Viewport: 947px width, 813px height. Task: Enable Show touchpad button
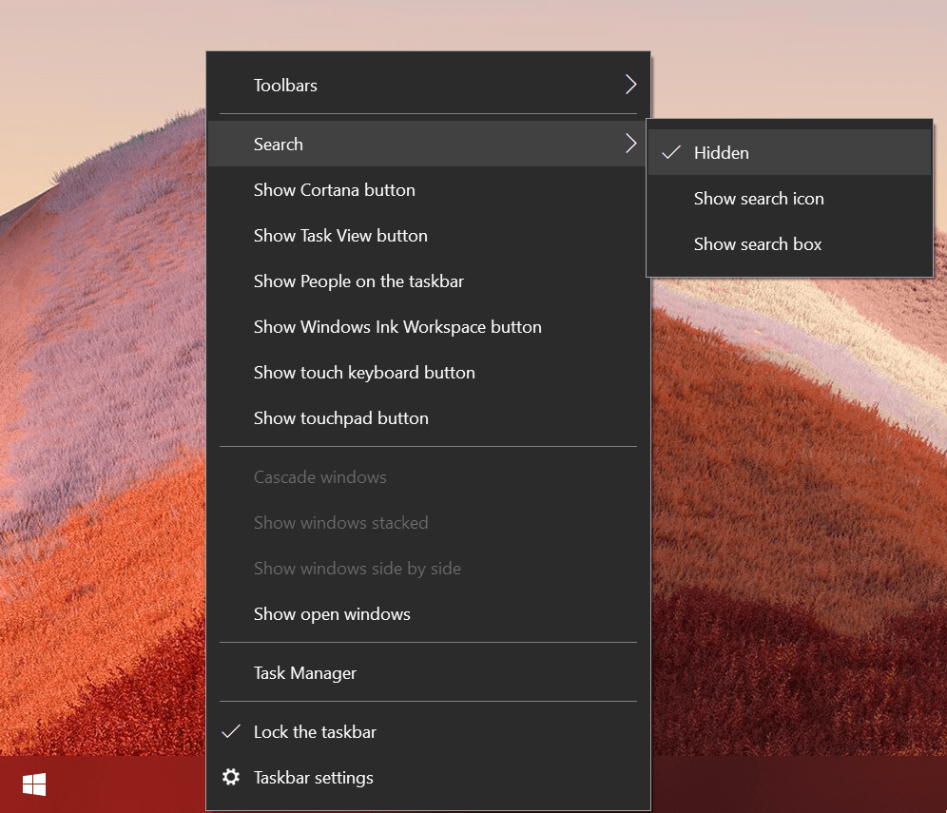click(x=340, y=418)
